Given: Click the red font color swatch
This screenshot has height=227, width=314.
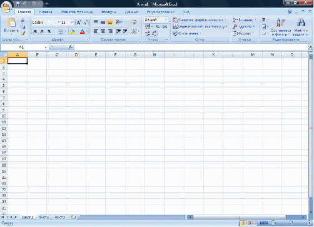Looking at the screenshot, I should point(82,31).
